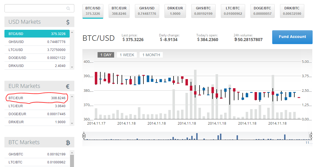Switch to the BTC/EUR top ticker tab
The width and height of the screenshot is (317, 167).
coord(119,11)
